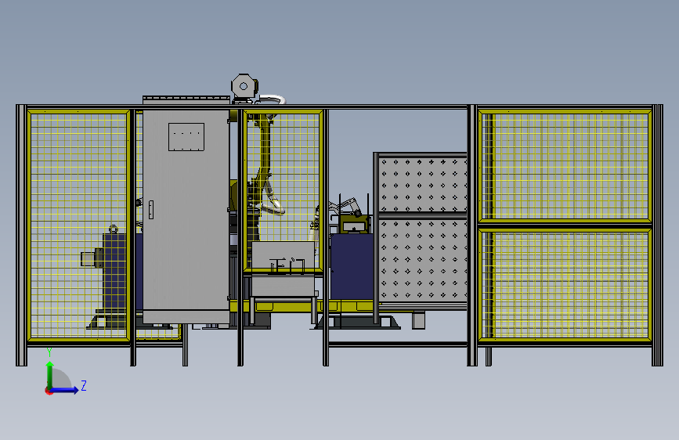Click the blue Z axis arrow of triad

[65, 390]
